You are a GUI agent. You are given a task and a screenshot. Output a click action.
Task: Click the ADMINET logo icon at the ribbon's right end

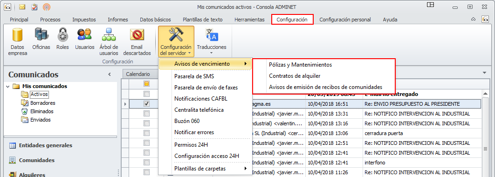485,19
